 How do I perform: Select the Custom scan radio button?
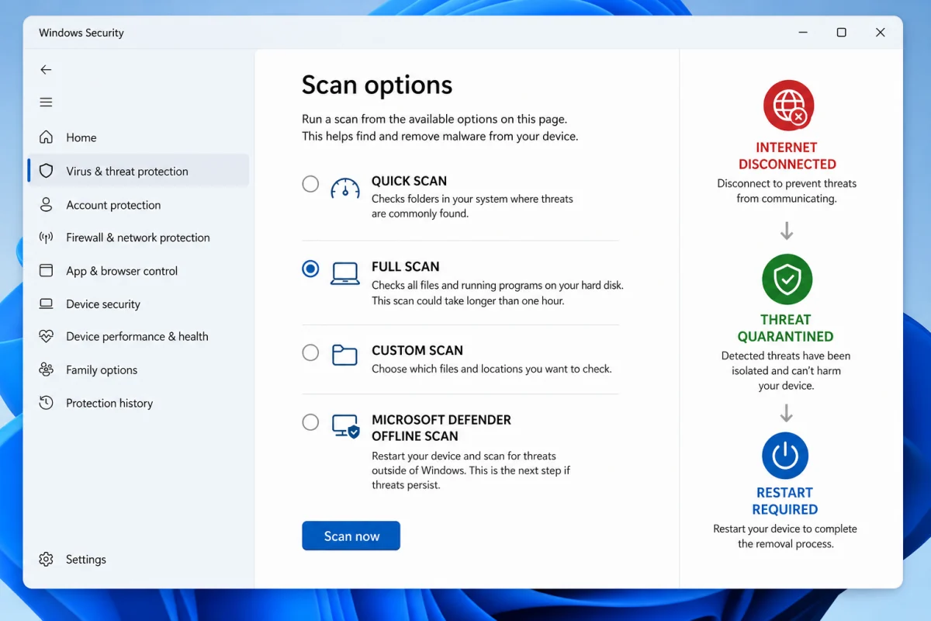coord(310,352)
